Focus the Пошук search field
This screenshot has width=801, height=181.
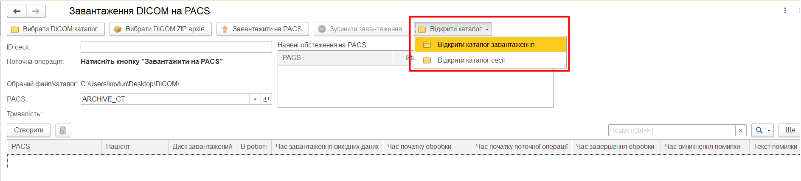[672, 131]
